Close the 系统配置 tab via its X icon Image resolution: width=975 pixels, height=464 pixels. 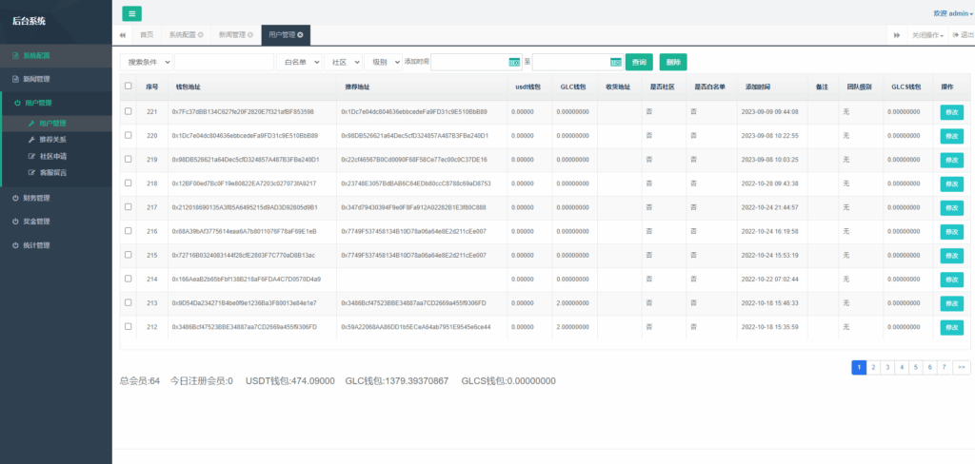point(200,35)
